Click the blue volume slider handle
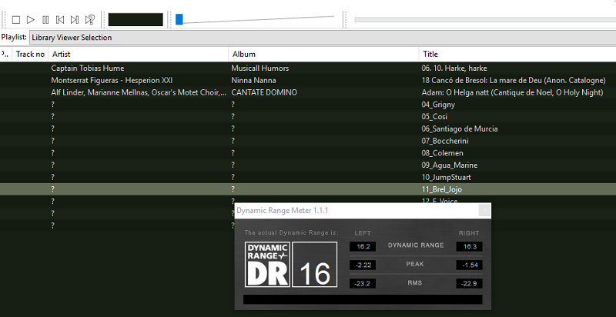This screenshot has height=317, width=616. (179, 19)
